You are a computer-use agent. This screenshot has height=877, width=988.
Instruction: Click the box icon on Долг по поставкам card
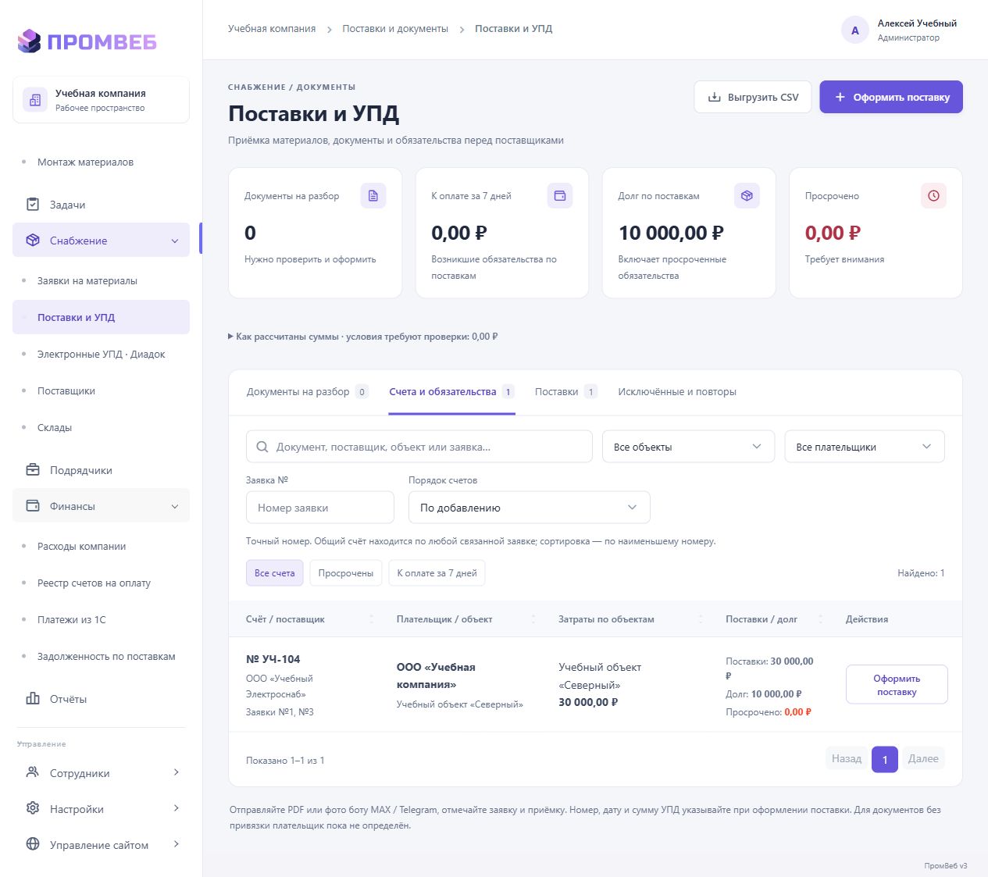coord(747,196)
